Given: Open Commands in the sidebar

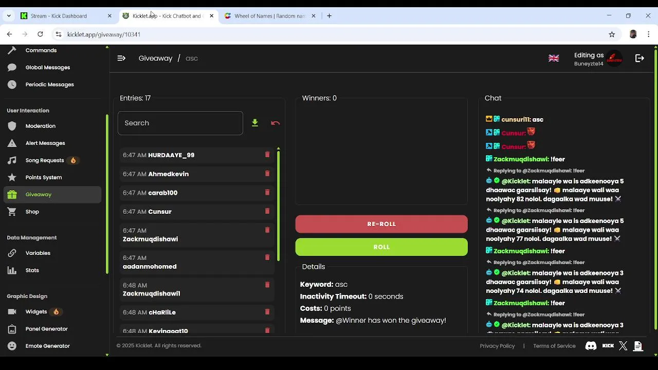Looking at the screenshot, I should 41,50.
